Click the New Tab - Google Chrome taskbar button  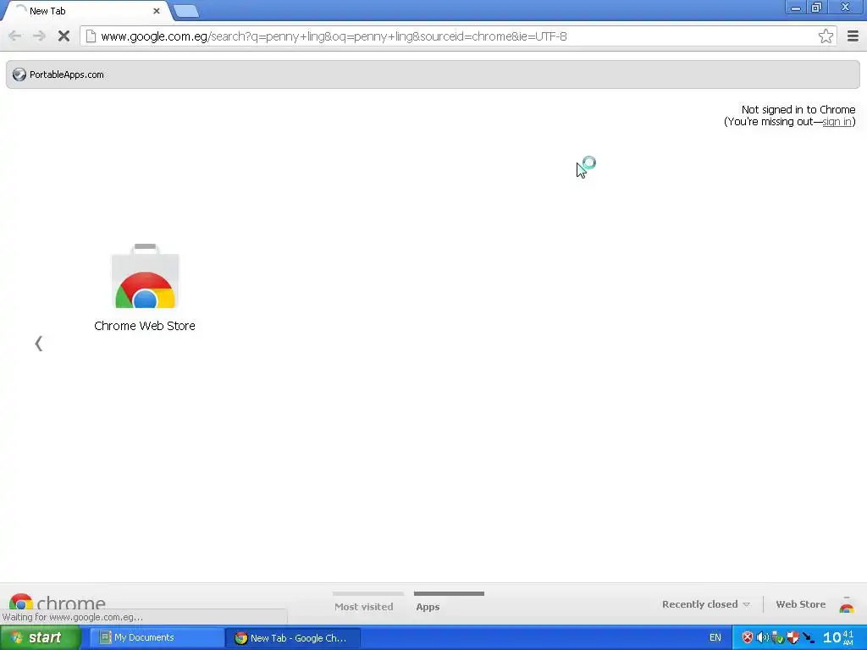292,638
